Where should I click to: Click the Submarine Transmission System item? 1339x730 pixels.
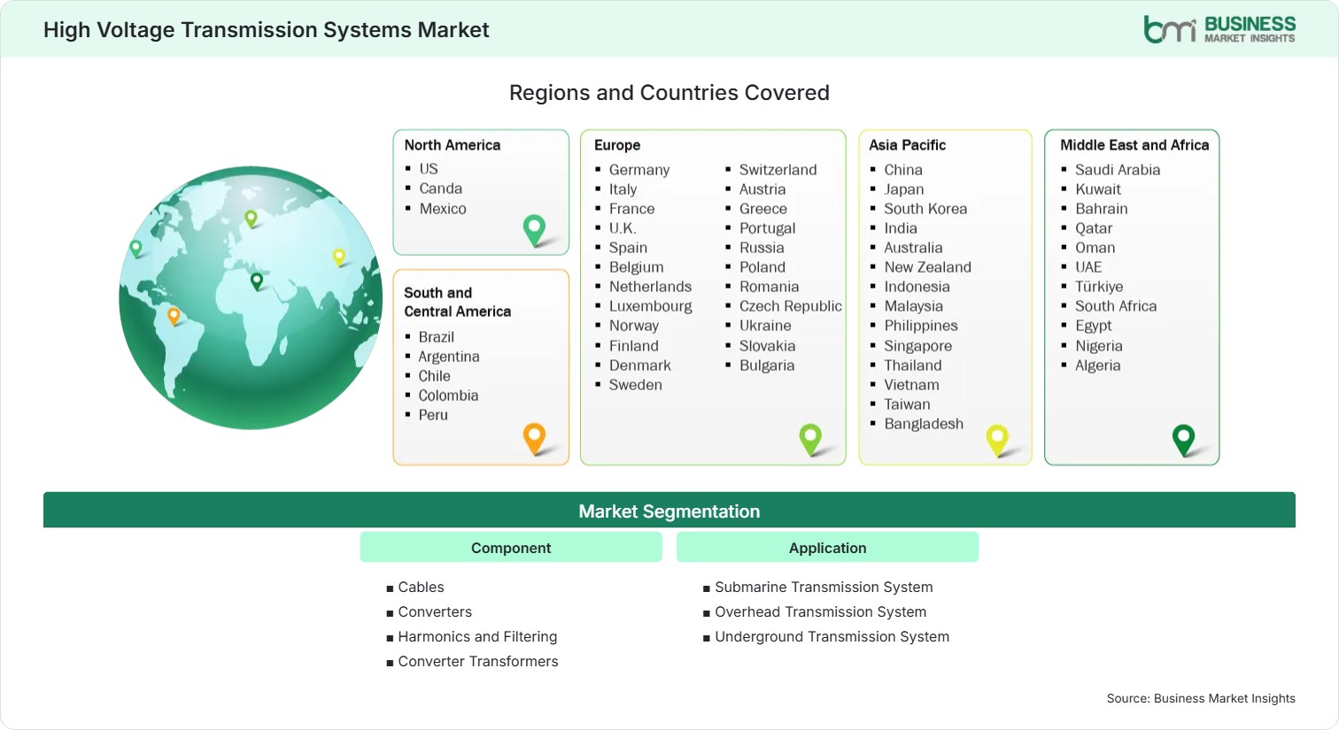(824, 587)
